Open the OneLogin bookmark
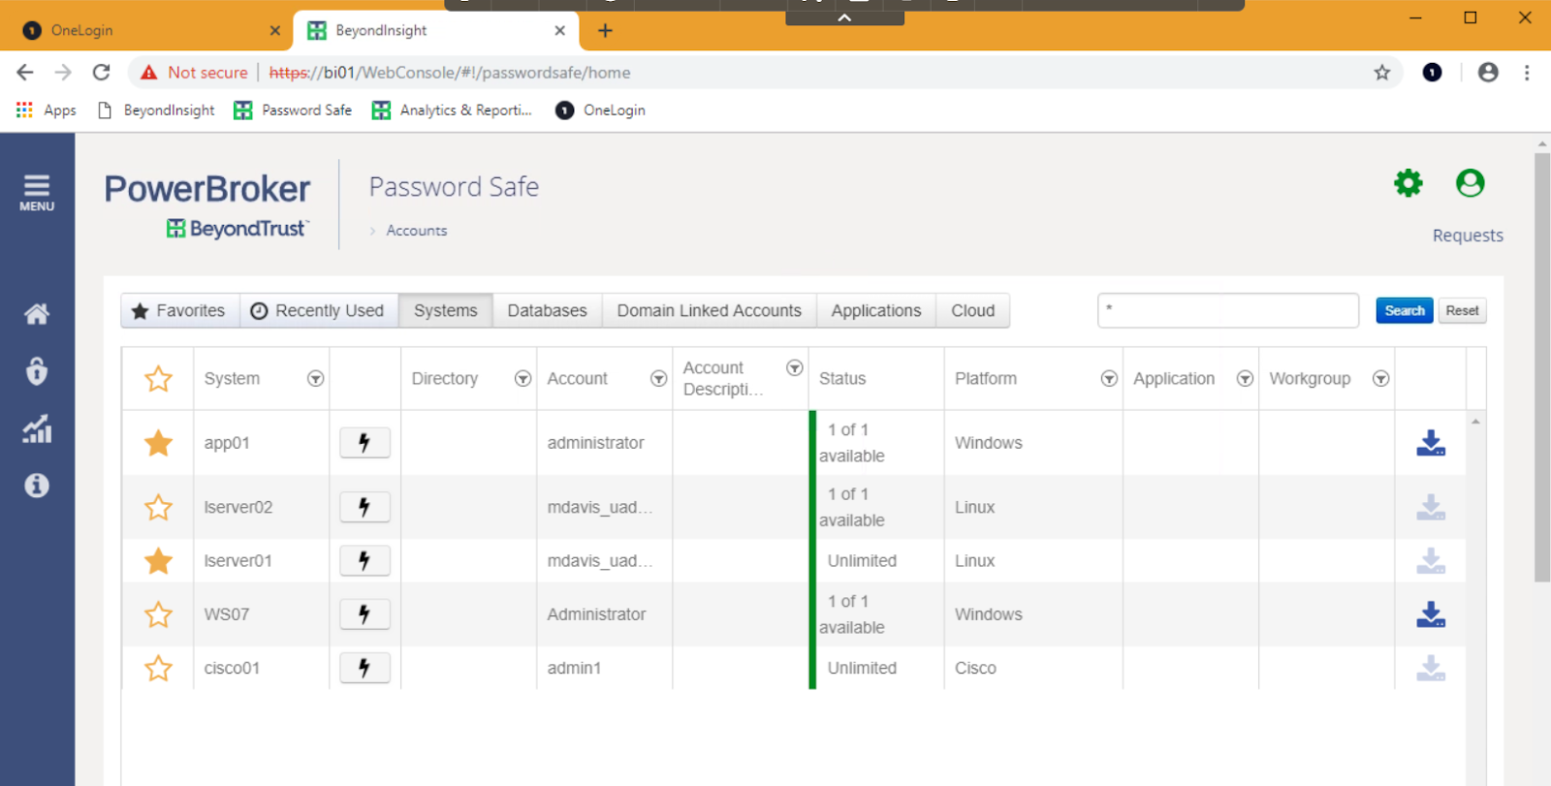The height and width of the screenshot is (786, 1551). (600, 110)
